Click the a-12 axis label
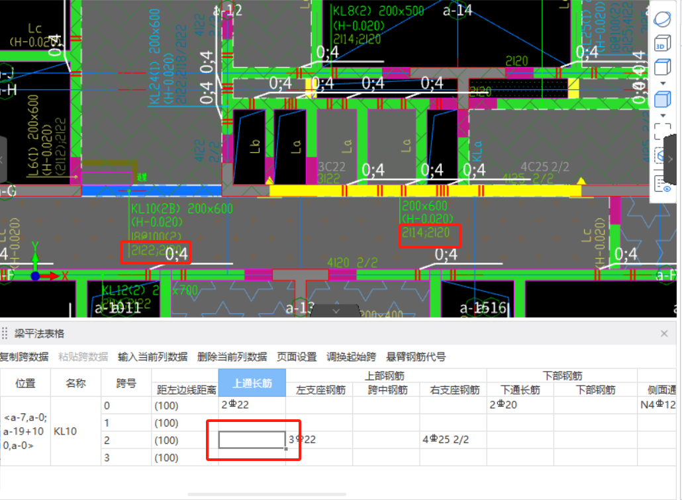 tap(228, 11)
